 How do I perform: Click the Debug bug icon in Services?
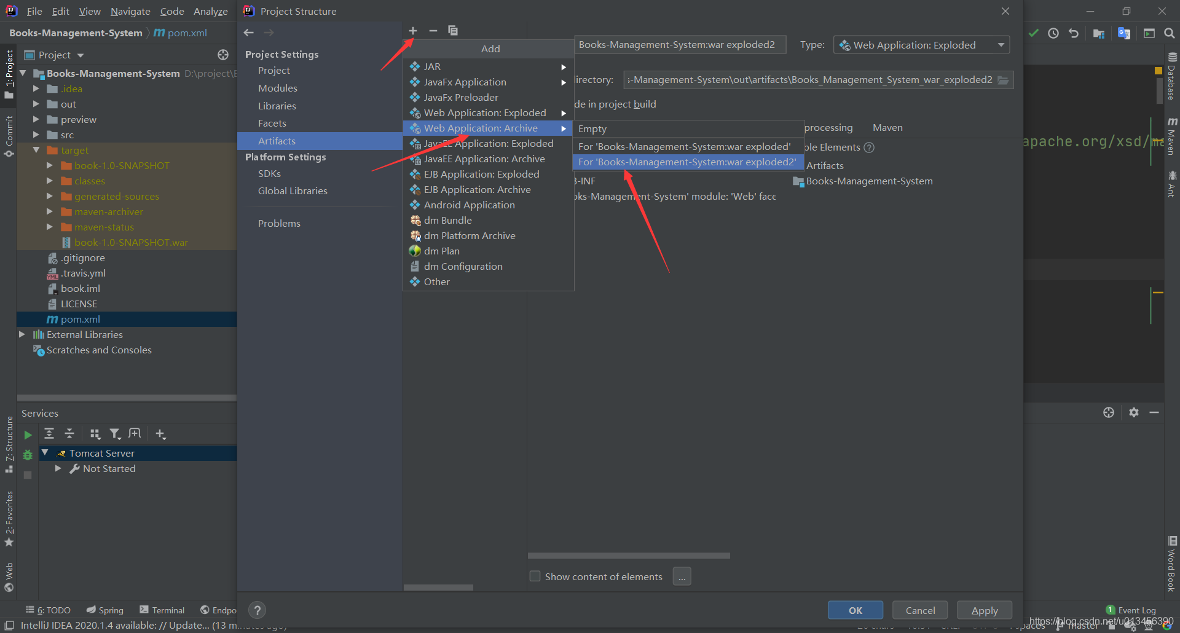pos(28,455)
